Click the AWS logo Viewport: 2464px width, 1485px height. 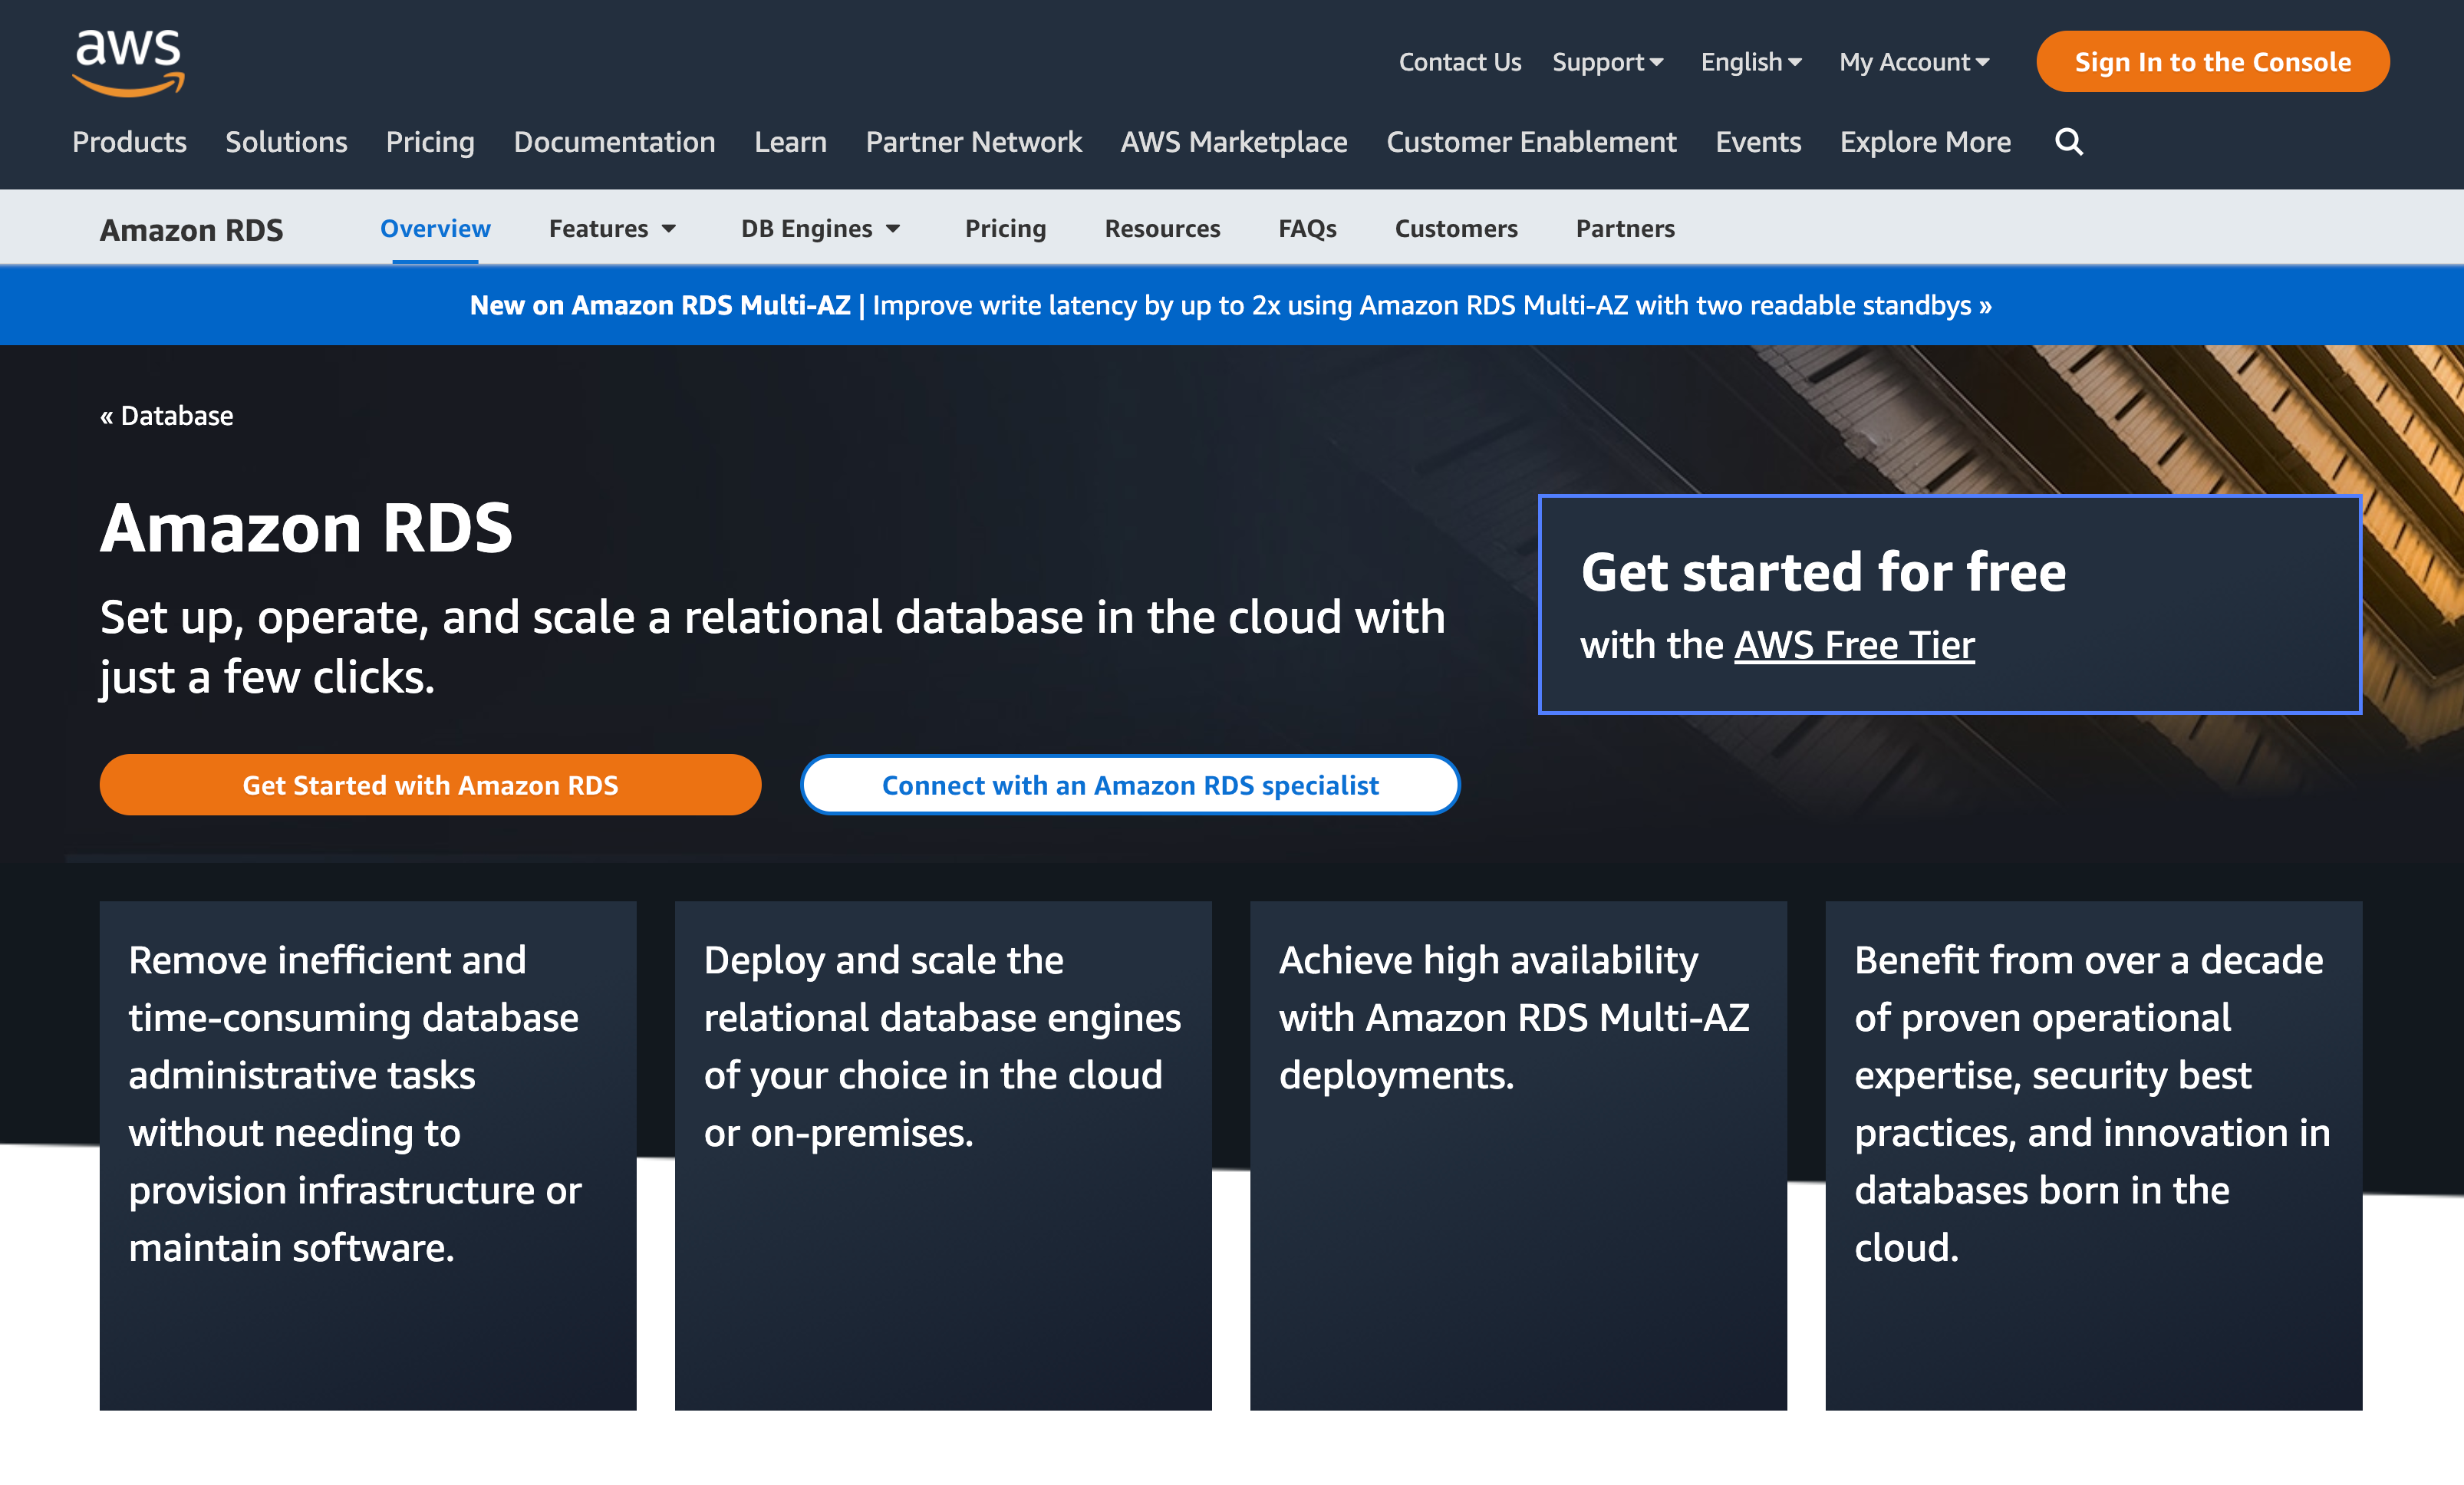point(128,62)
